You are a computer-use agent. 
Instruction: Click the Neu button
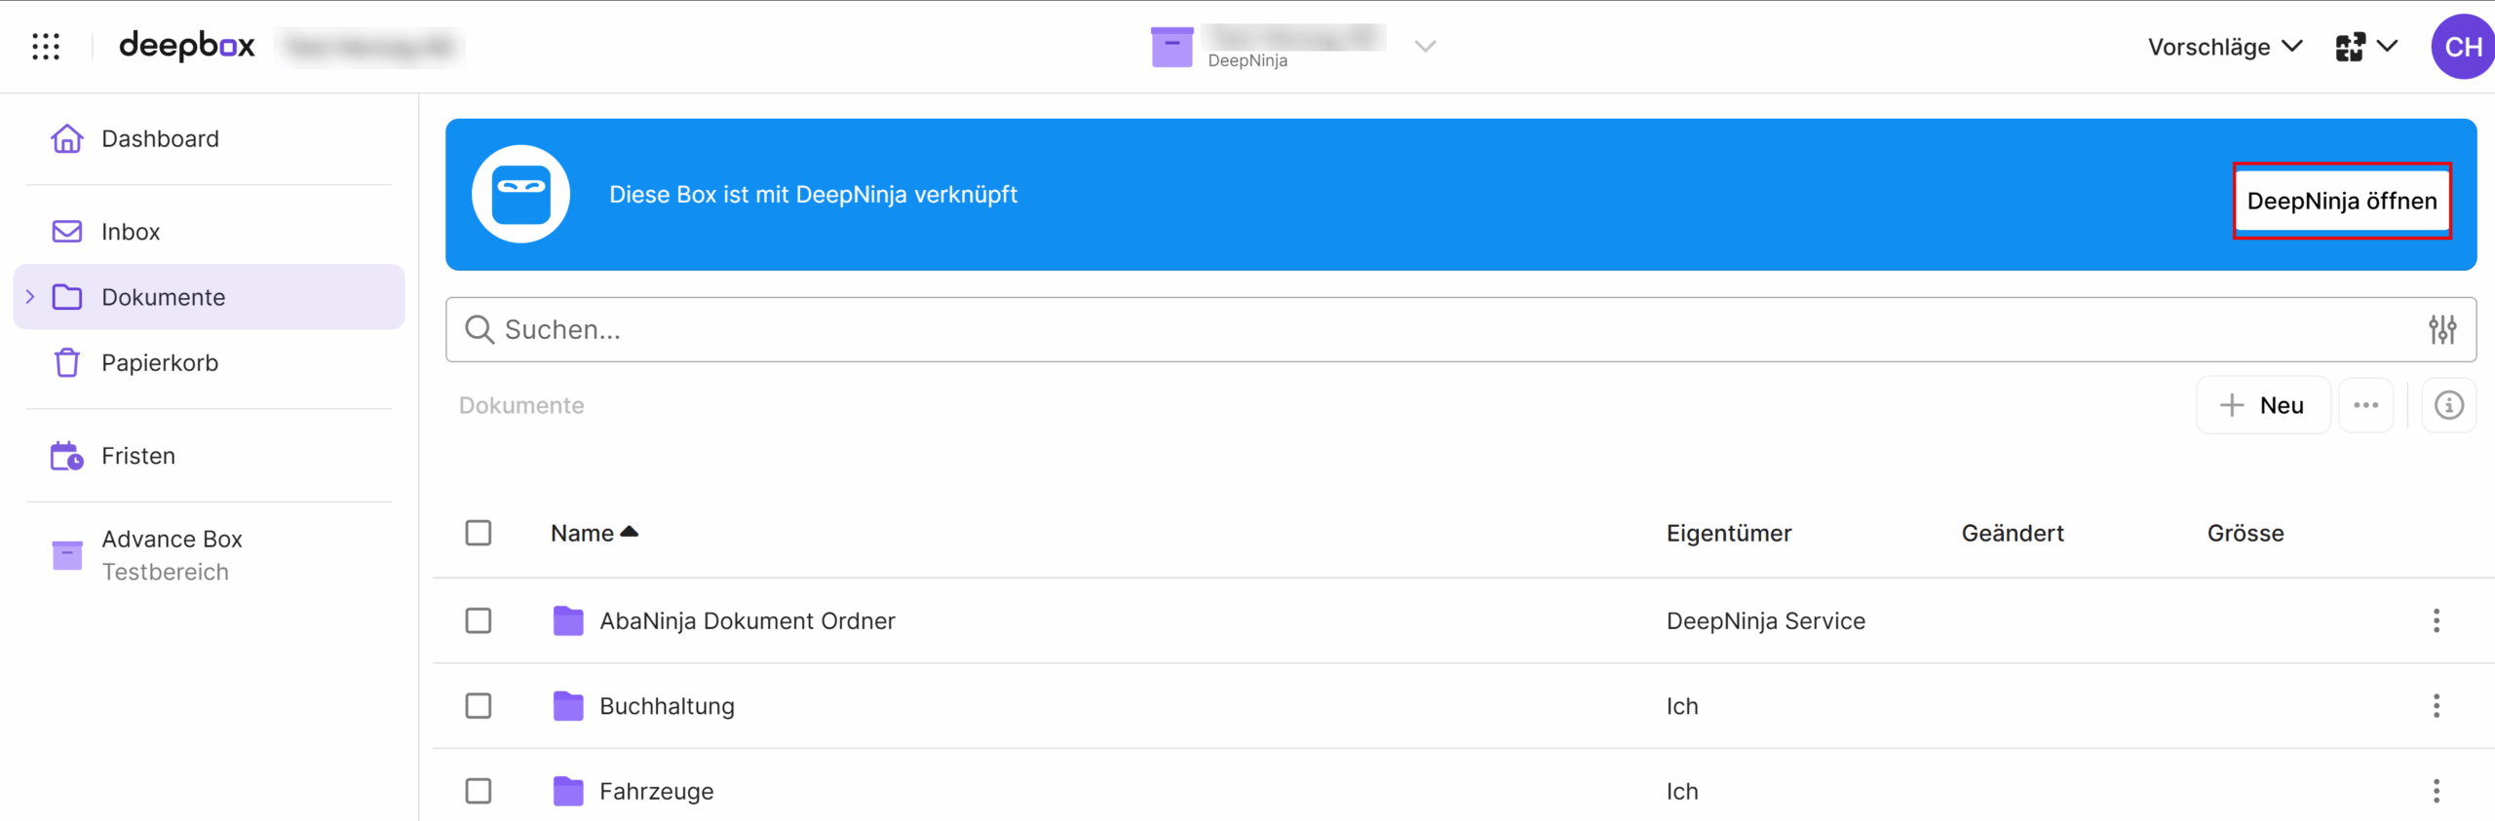pos(2263,405)
